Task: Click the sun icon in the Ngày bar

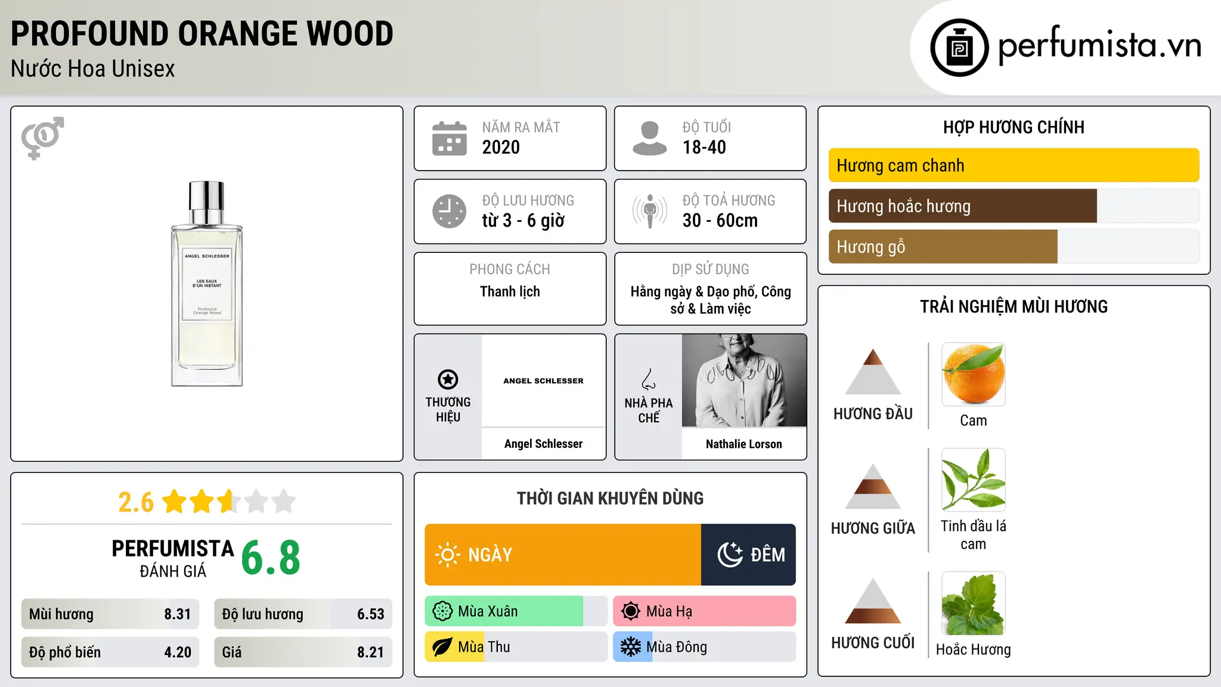Action: tap(447, 555)
